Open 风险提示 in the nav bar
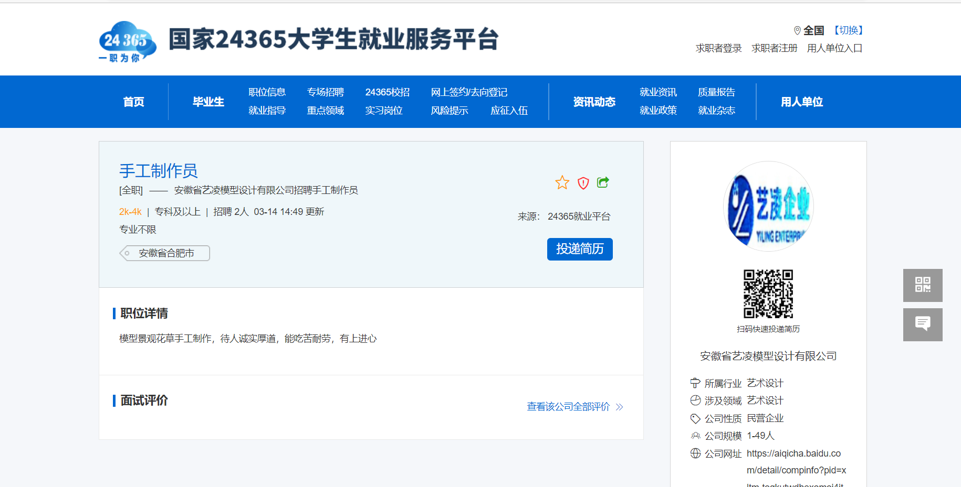Screen dimensions: 961x487 [449, 111]
